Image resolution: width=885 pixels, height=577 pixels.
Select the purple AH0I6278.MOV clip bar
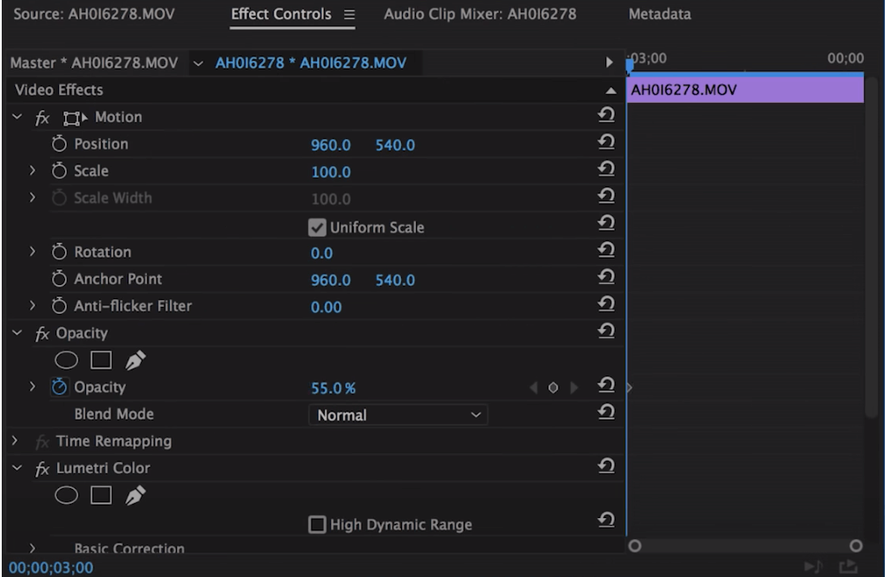click(745, 90)
